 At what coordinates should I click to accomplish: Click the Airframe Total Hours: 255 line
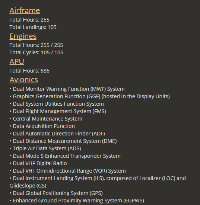29,20
